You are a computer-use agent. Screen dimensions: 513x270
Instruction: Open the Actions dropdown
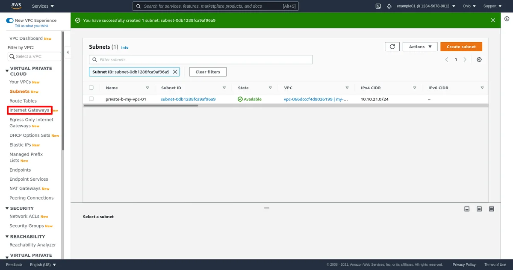coord(420,47)
